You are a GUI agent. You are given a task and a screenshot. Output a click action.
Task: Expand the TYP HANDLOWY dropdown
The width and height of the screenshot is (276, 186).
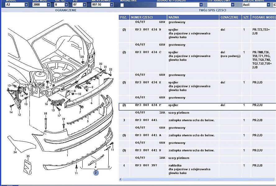[233, 5]
